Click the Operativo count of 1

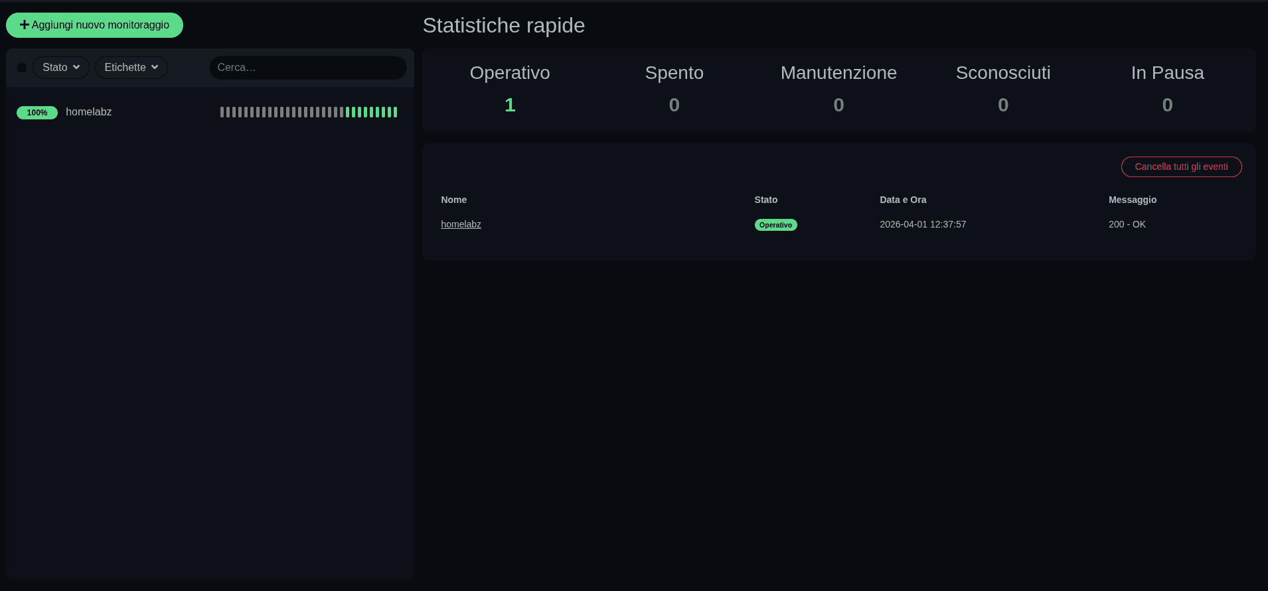[510, 105]
